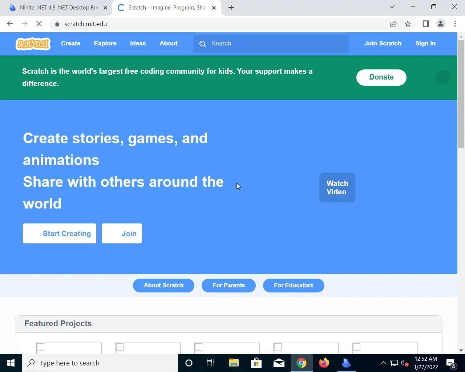465x372 pixels.
Task: Bookmark this tab with star icon
Action: coord(408,24)
